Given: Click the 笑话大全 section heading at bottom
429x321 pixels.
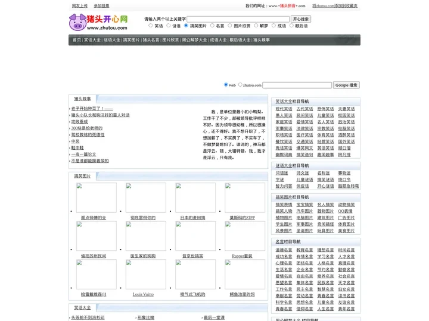Looking at the screenshot, I should point(82,308).
